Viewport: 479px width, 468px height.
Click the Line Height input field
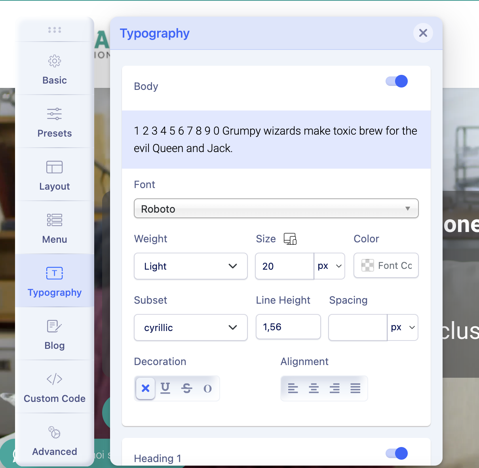288,327
